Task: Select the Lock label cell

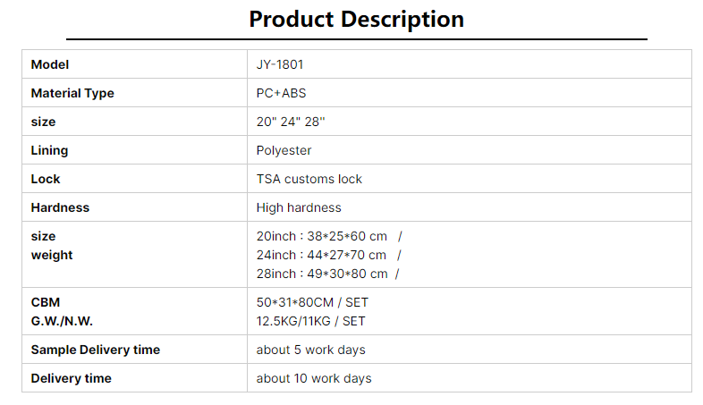Action: 134,179
